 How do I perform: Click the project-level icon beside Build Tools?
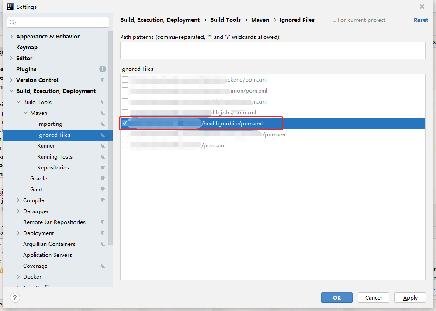point(104,102)
